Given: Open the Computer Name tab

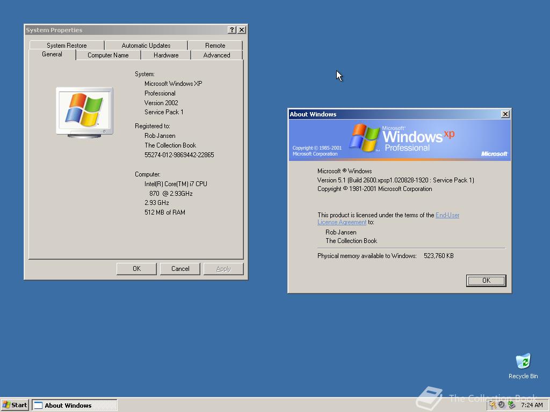Looking at the screenshot, I should [108, 55].
